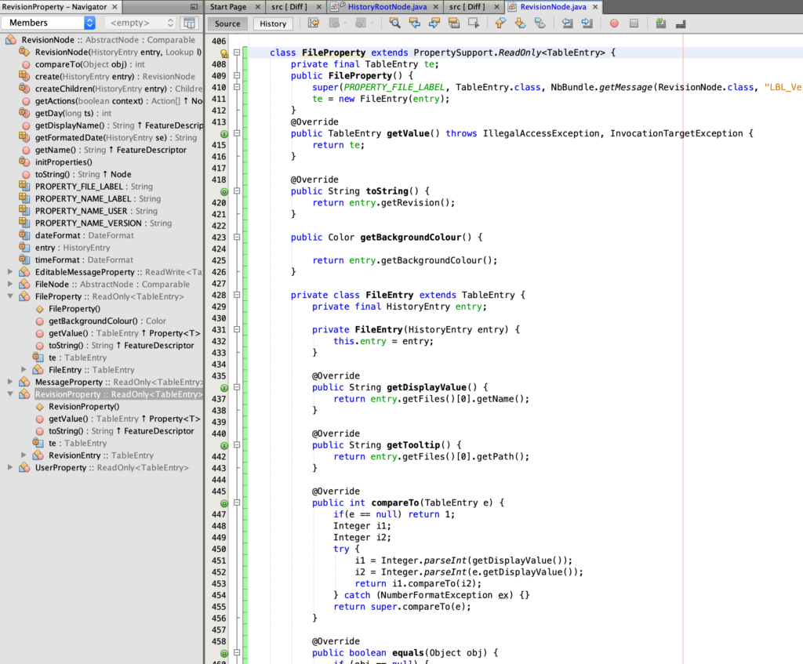The height and width of the screenshot is (664, 803).
Task: Toggle the Navigator Javadoc window button
Action: tap(189, 23)
